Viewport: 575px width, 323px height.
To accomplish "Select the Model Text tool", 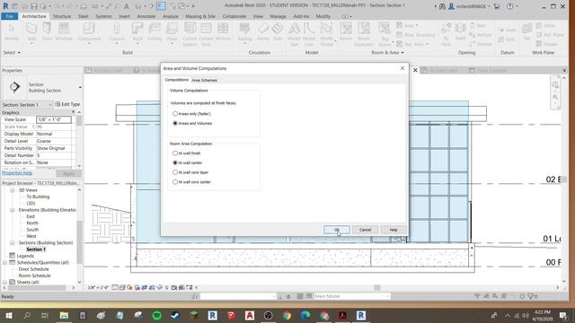I will [x=294, y=34].
